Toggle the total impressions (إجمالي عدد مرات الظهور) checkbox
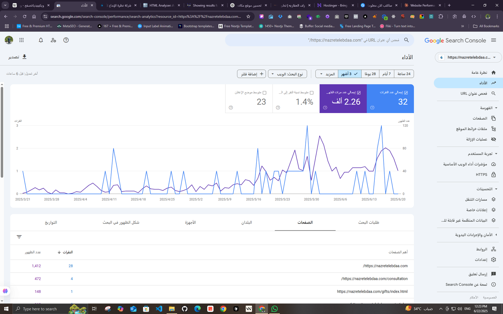Viewport: 503px width, 314px height. coord(359,93)
